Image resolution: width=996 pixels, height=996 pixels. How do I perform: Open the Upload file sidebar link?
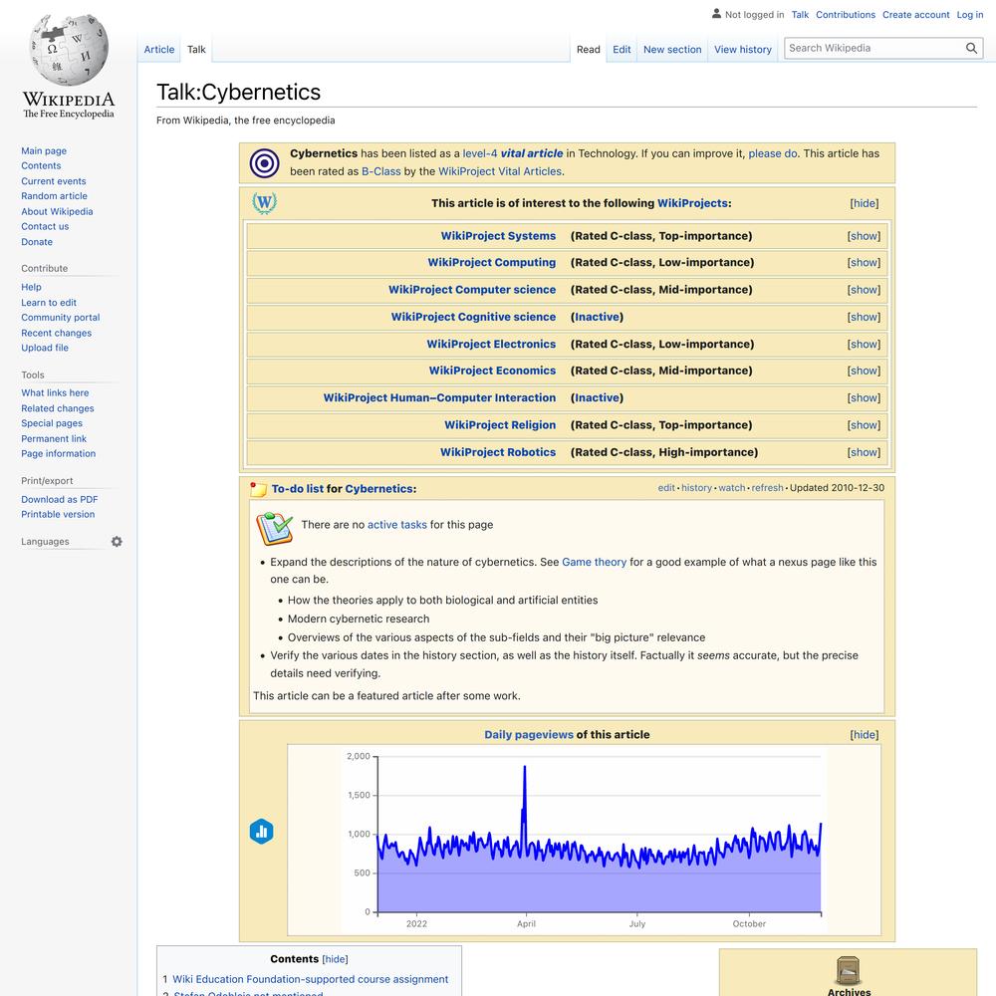45,348
